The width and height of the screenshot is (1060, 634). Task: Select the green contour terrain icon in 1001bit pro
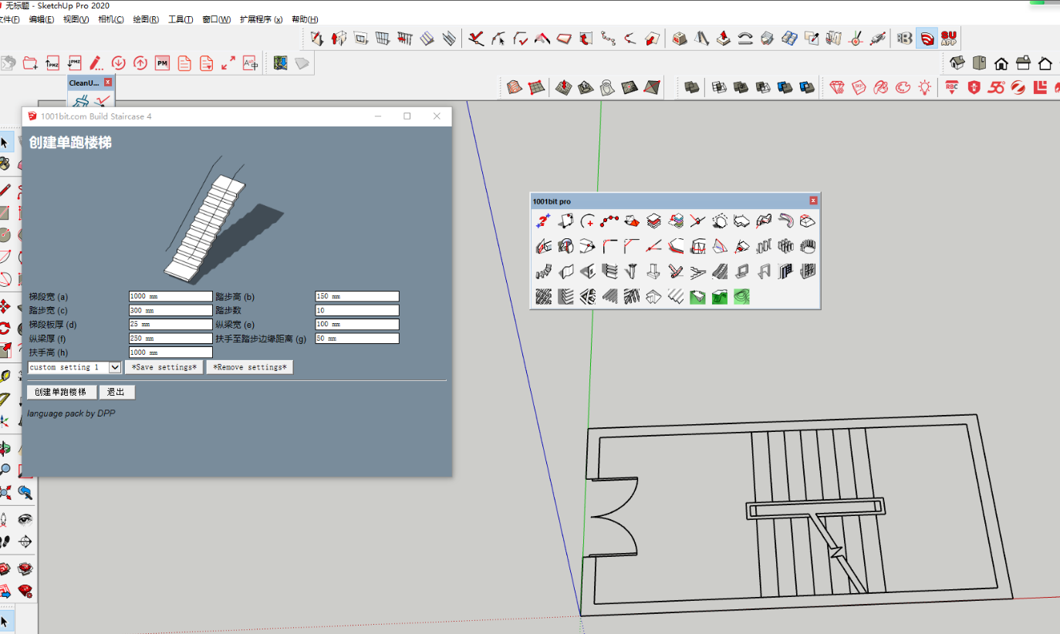tap(741, 296)
